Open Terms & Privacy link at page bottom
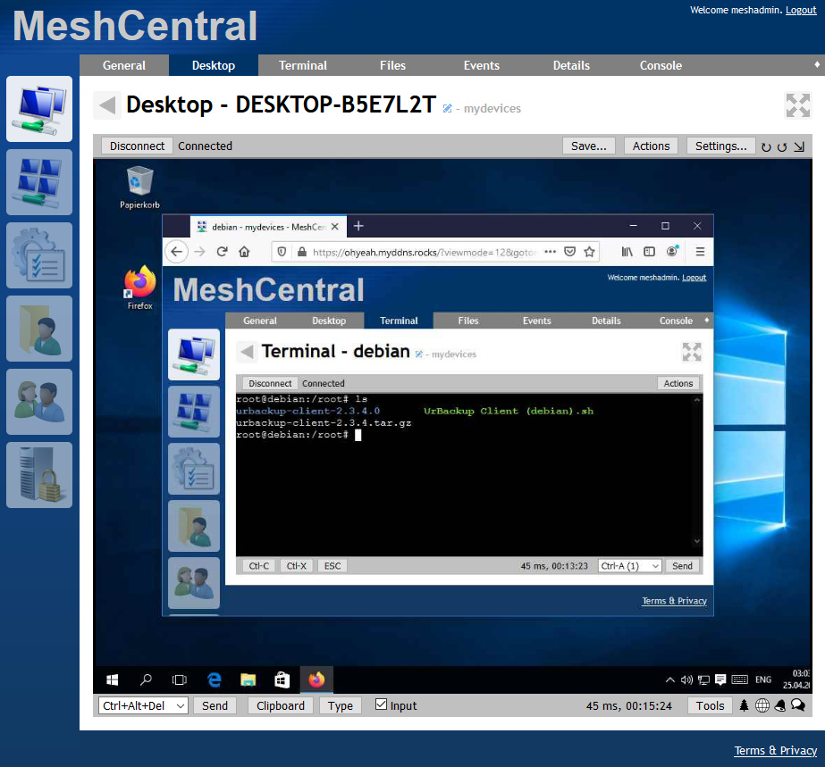The height and width of the screenshot is (767, 825). (x=776, y=750)
